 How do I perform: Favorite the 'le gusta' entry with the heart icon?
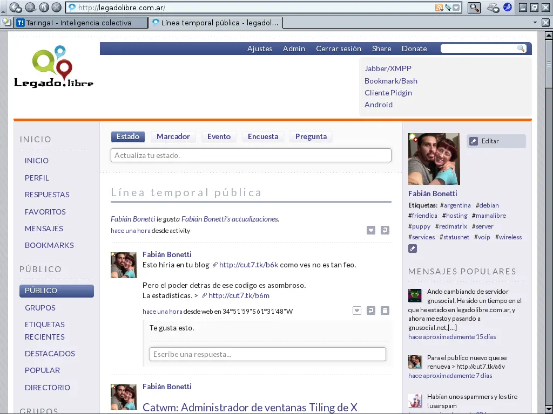click(x=371, y=230)
